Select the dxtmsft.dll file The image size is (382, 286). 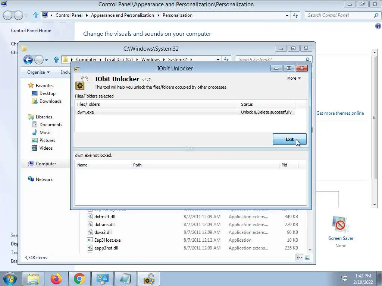click(105, 216)
